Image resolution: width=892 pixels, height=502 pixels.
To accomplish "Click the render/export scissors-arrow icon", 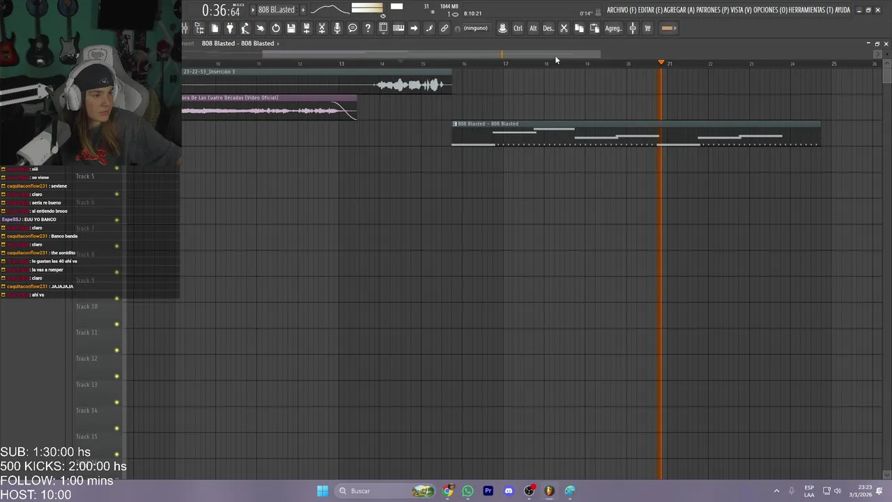I will [322, 28].
